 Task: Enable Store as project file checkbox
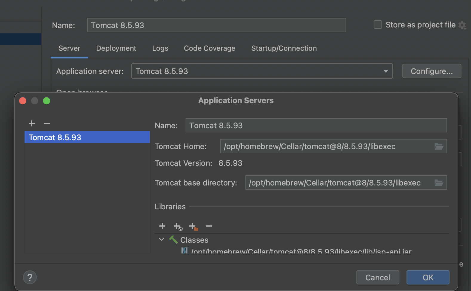click(x=378, y=24)
